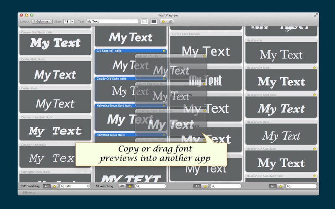
Task: Click the empty search field in fourth column
Action: (301, 186)
